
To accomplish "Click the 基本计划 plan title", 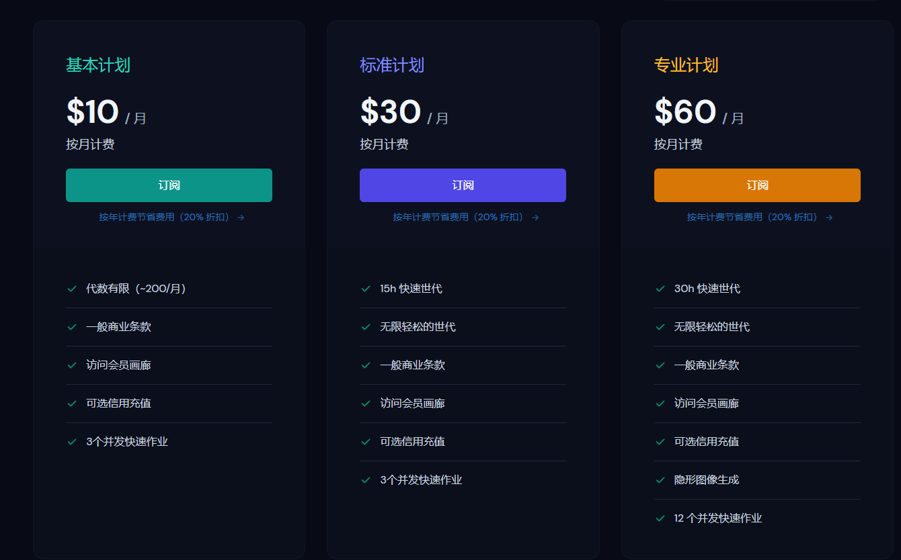I will click(97, 66).
